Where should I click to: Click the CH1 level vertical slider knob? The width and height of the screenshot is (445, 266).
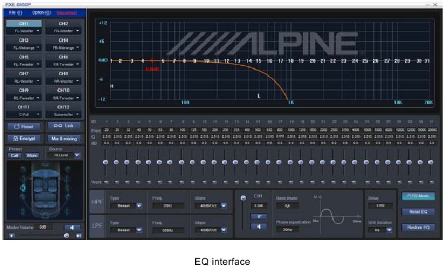tap(243, 198)
